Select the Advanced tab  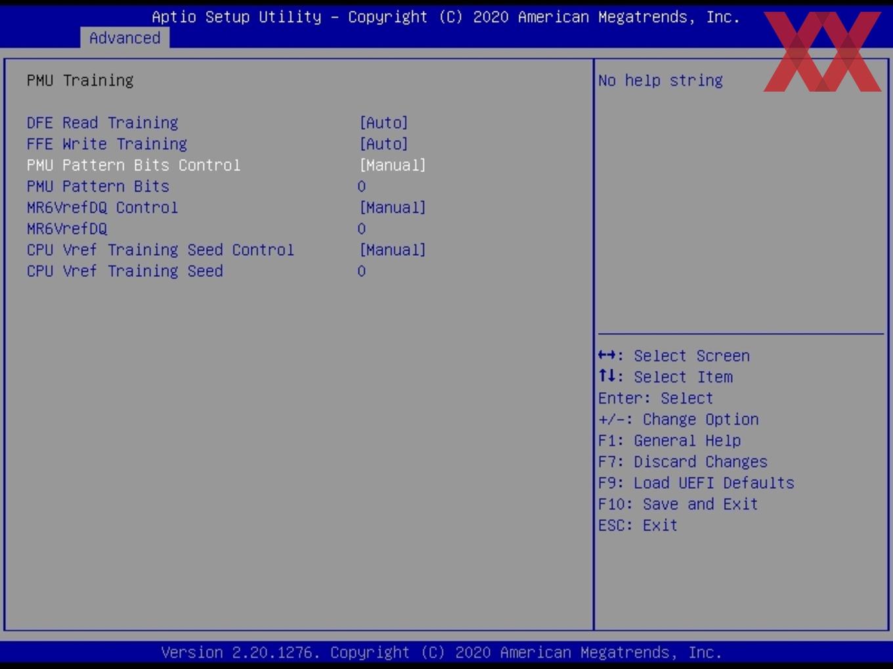125,38
